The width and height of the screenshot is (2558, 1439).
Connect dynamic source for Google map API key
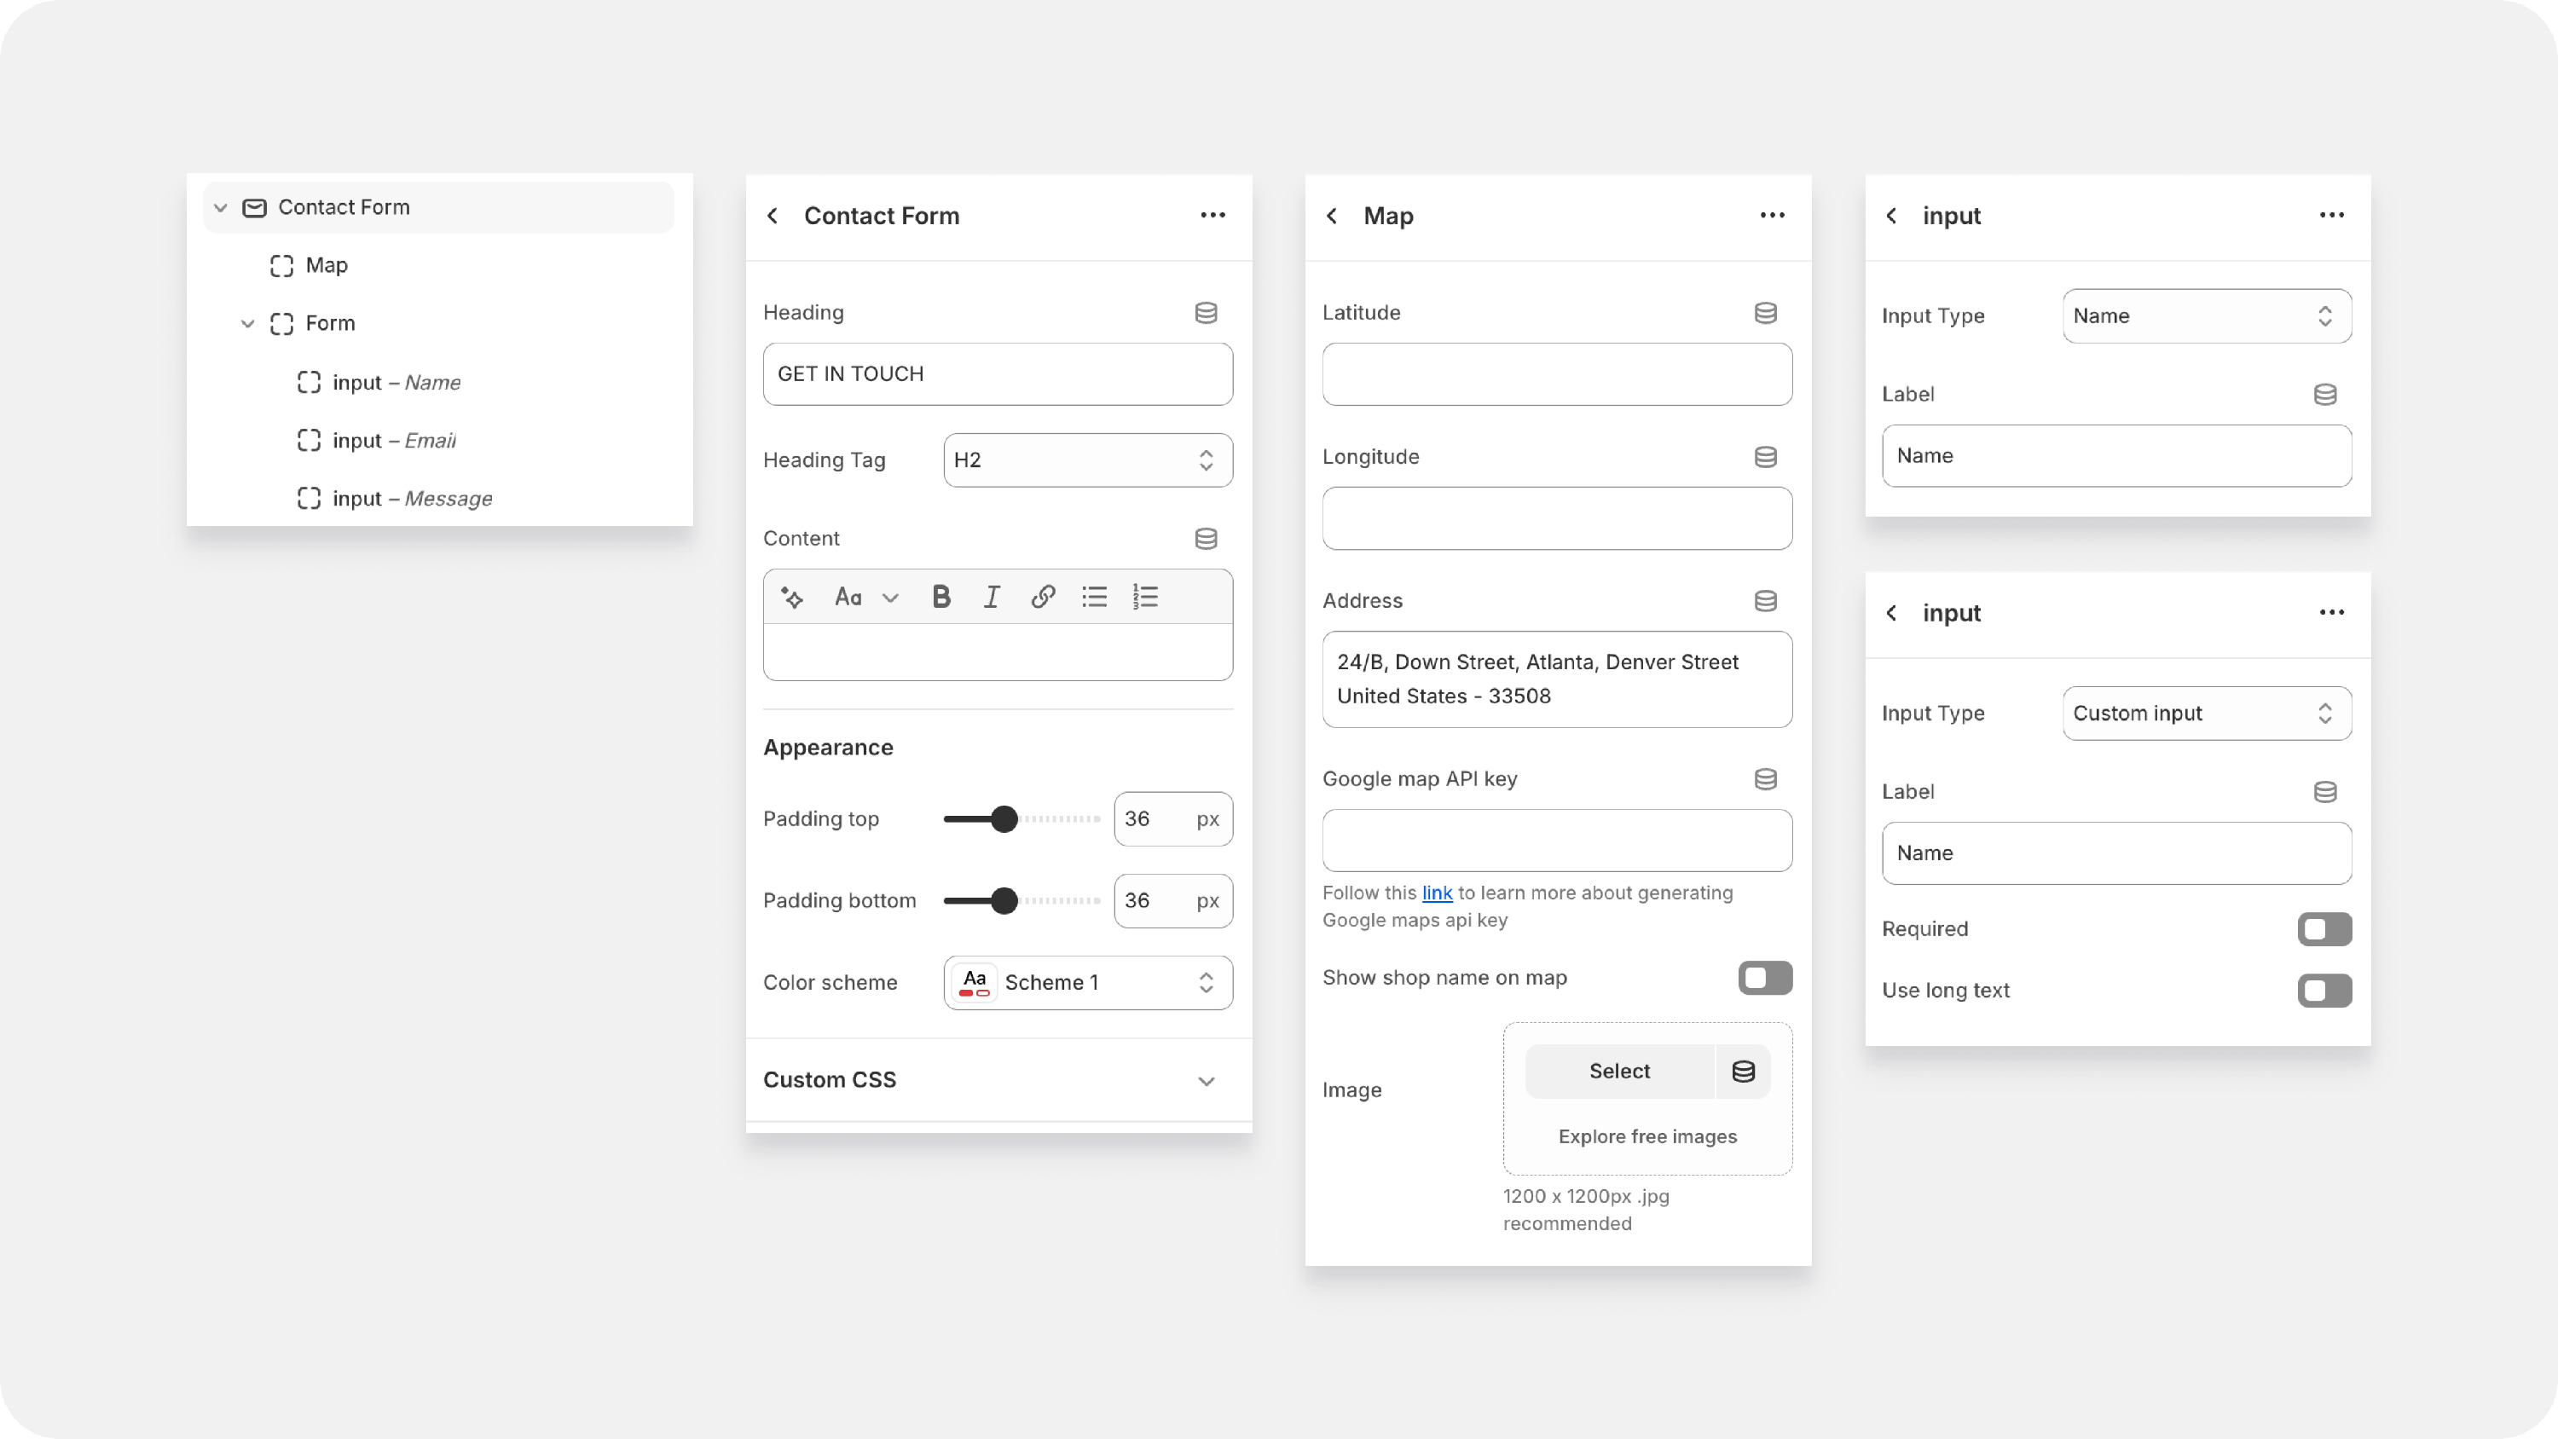[x=1766, y=778]
